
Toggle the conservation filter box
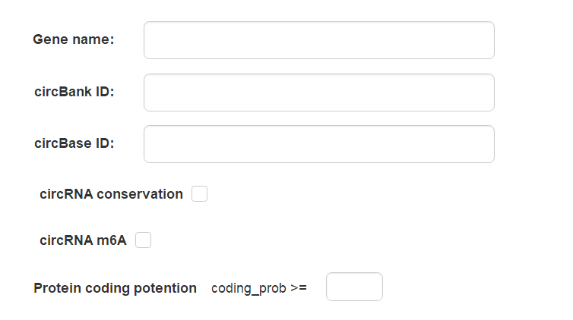click(199, 194)
